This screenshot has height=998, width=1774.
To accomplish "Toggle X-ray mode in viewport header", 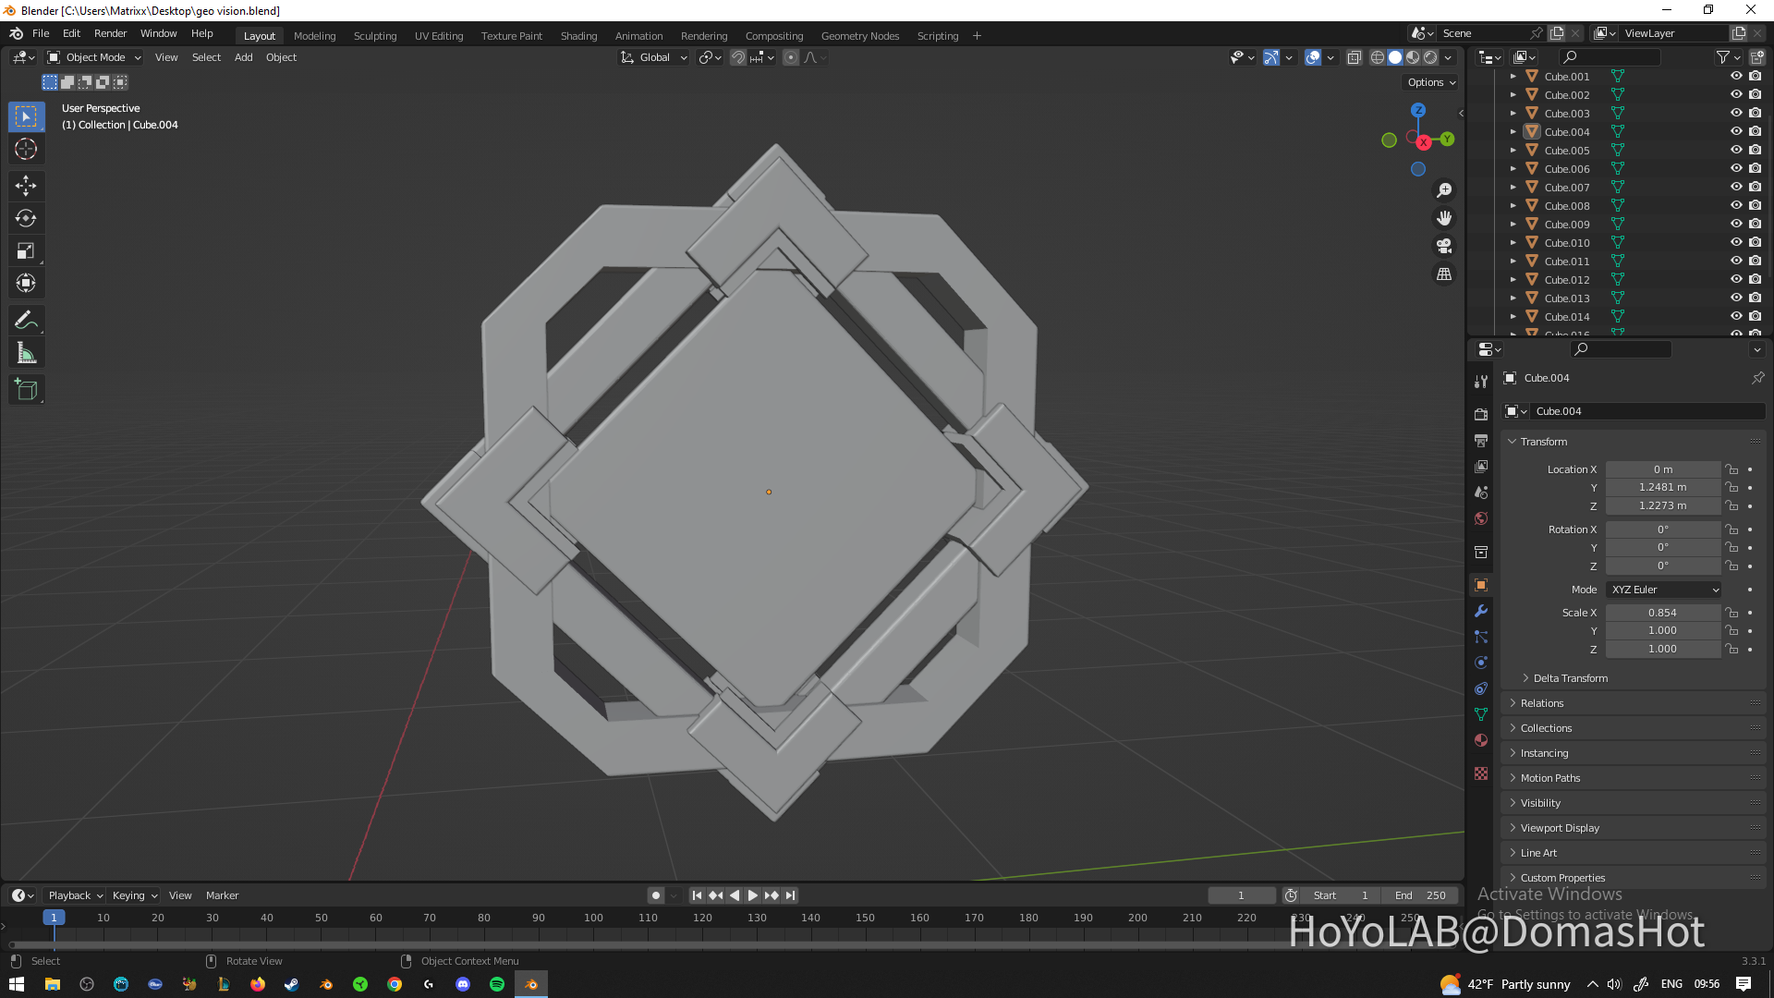I will pos(1355,56).
